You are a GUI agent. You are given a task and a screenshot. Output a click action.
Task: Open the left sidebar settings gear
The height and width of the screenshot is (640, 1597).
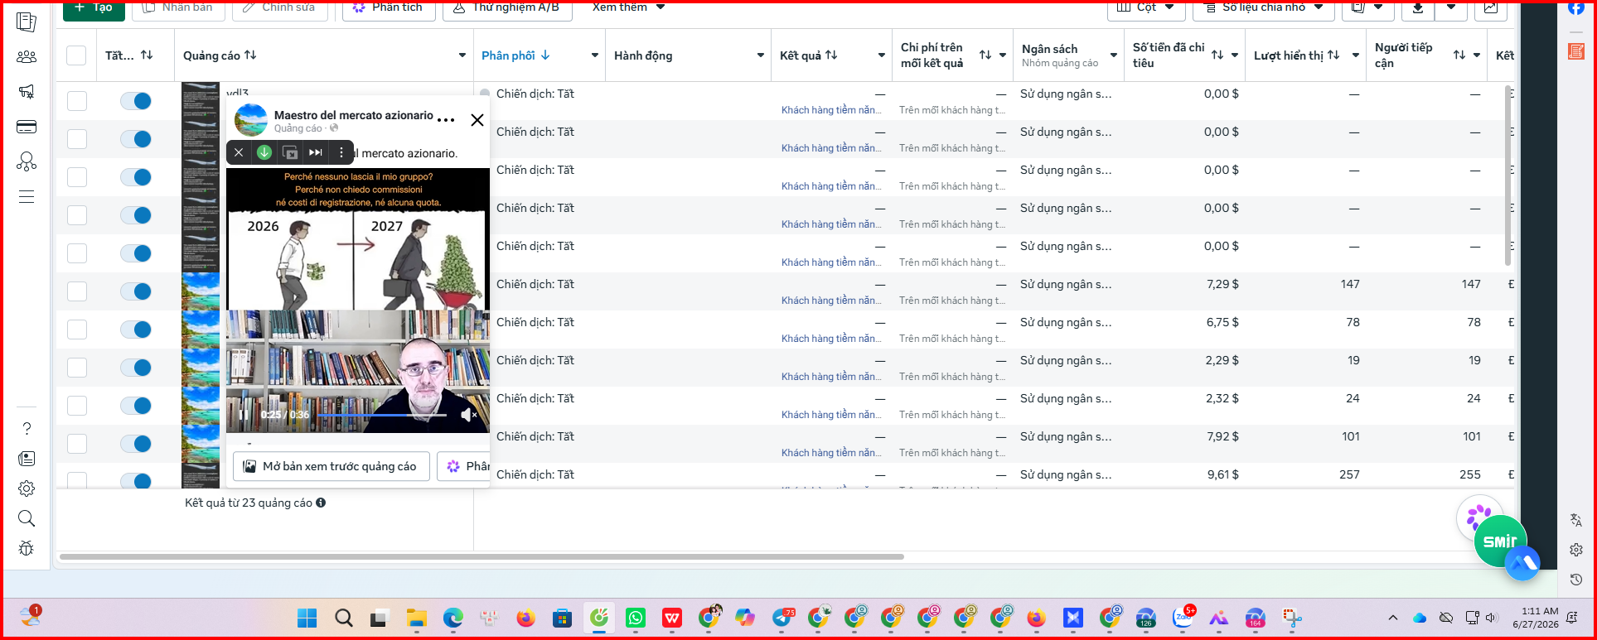point(27,488)
